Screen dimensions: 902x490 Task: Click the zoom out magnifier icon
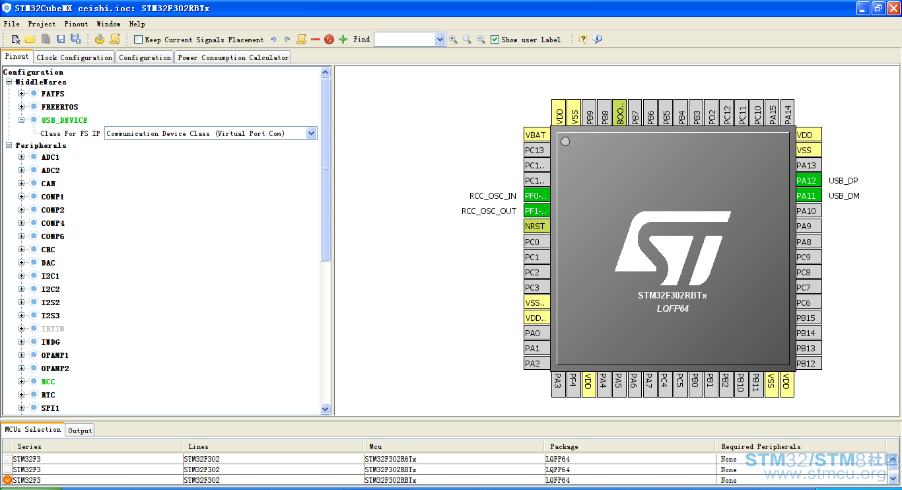point(481,40)
